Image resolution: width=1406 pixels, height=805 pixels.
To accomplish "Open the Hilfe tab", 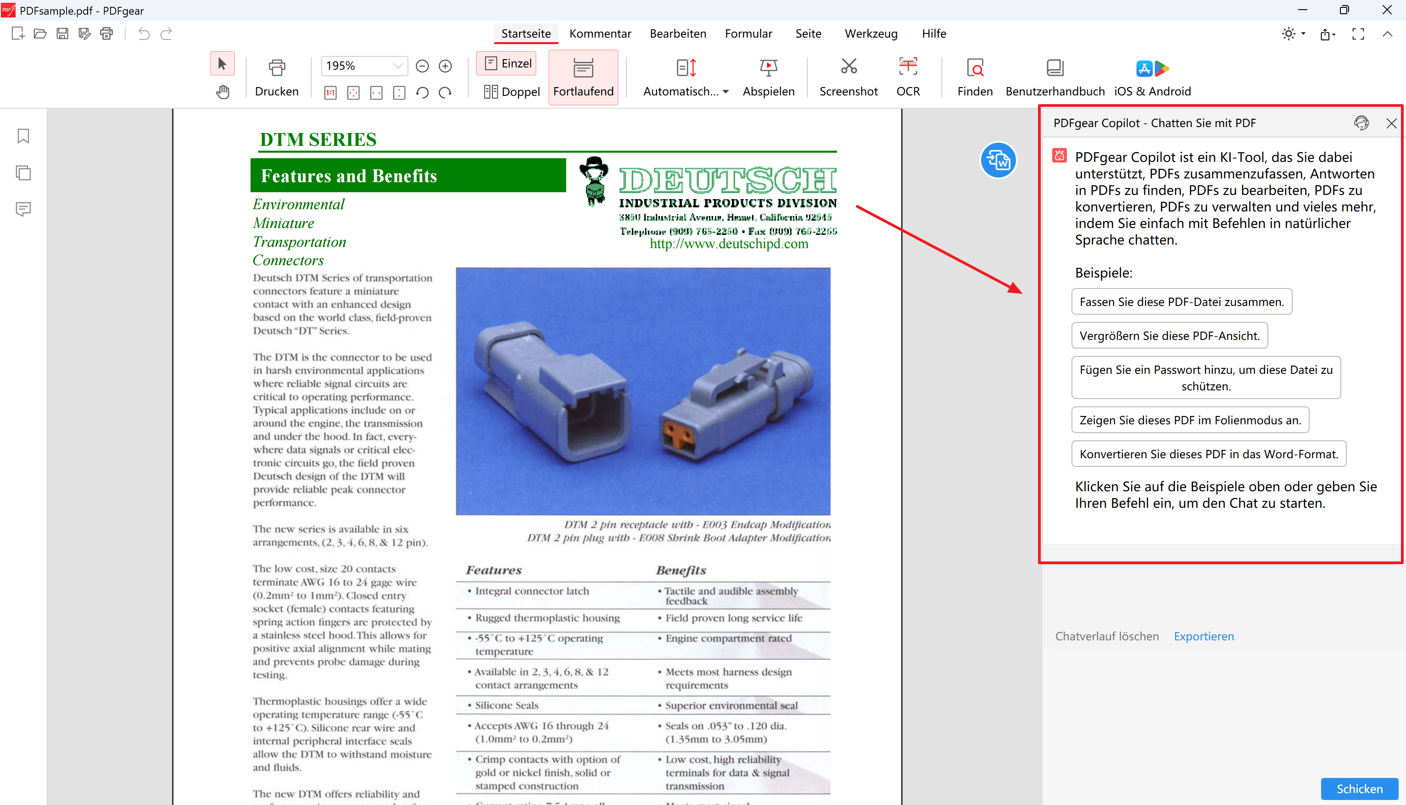I will pos(934,34).
